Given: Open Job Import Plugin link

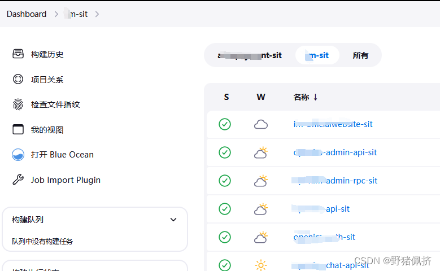Looking at the screenshot, I should point(66,180).
